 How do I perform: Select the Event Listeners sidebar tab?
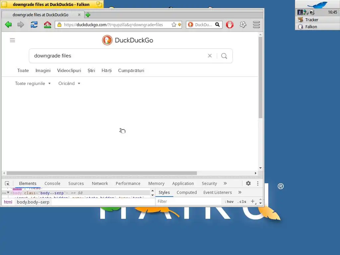(217, 193)
